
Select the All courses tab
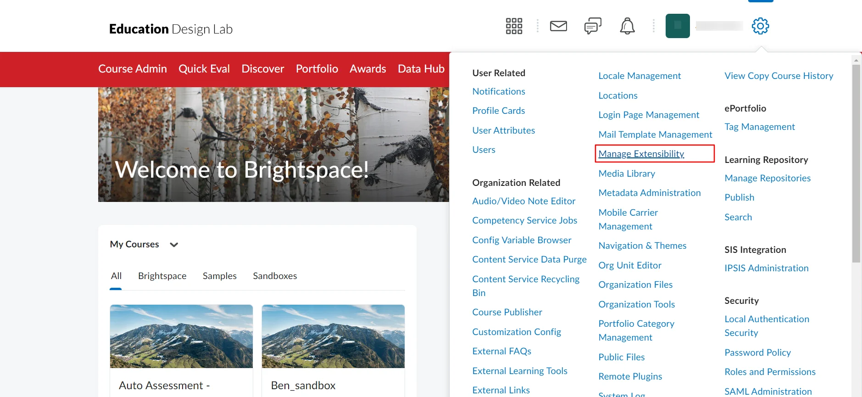pyautogui.click(x=116, y=276)
